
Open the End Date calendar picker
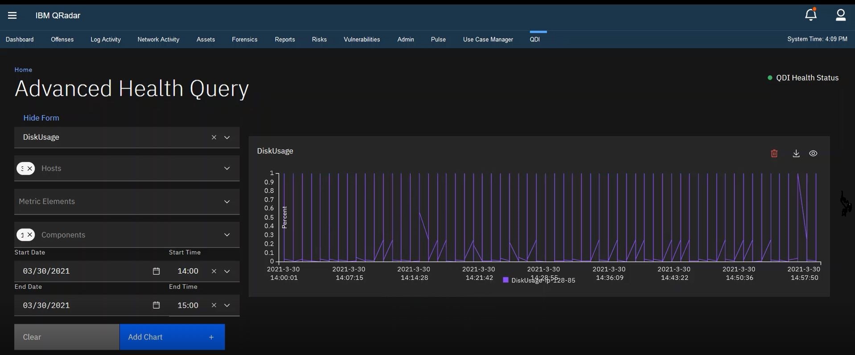pos(156,306)
